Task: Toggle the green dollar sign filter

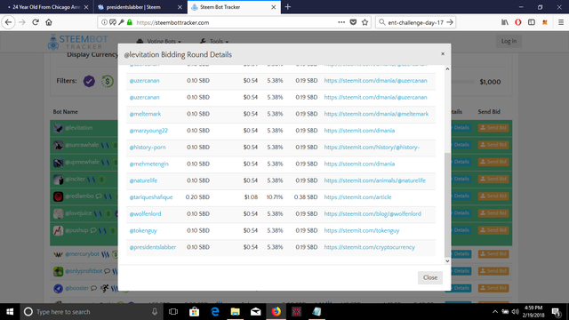Action: pos(107,81)
